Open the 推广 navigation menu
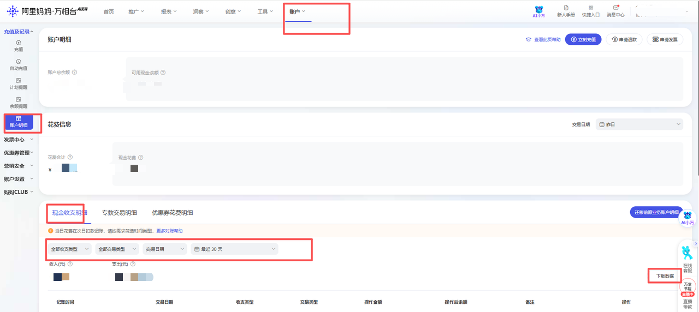Image resolution: width=699 pixels, height=312 pixels. click(x=137, y=11)
